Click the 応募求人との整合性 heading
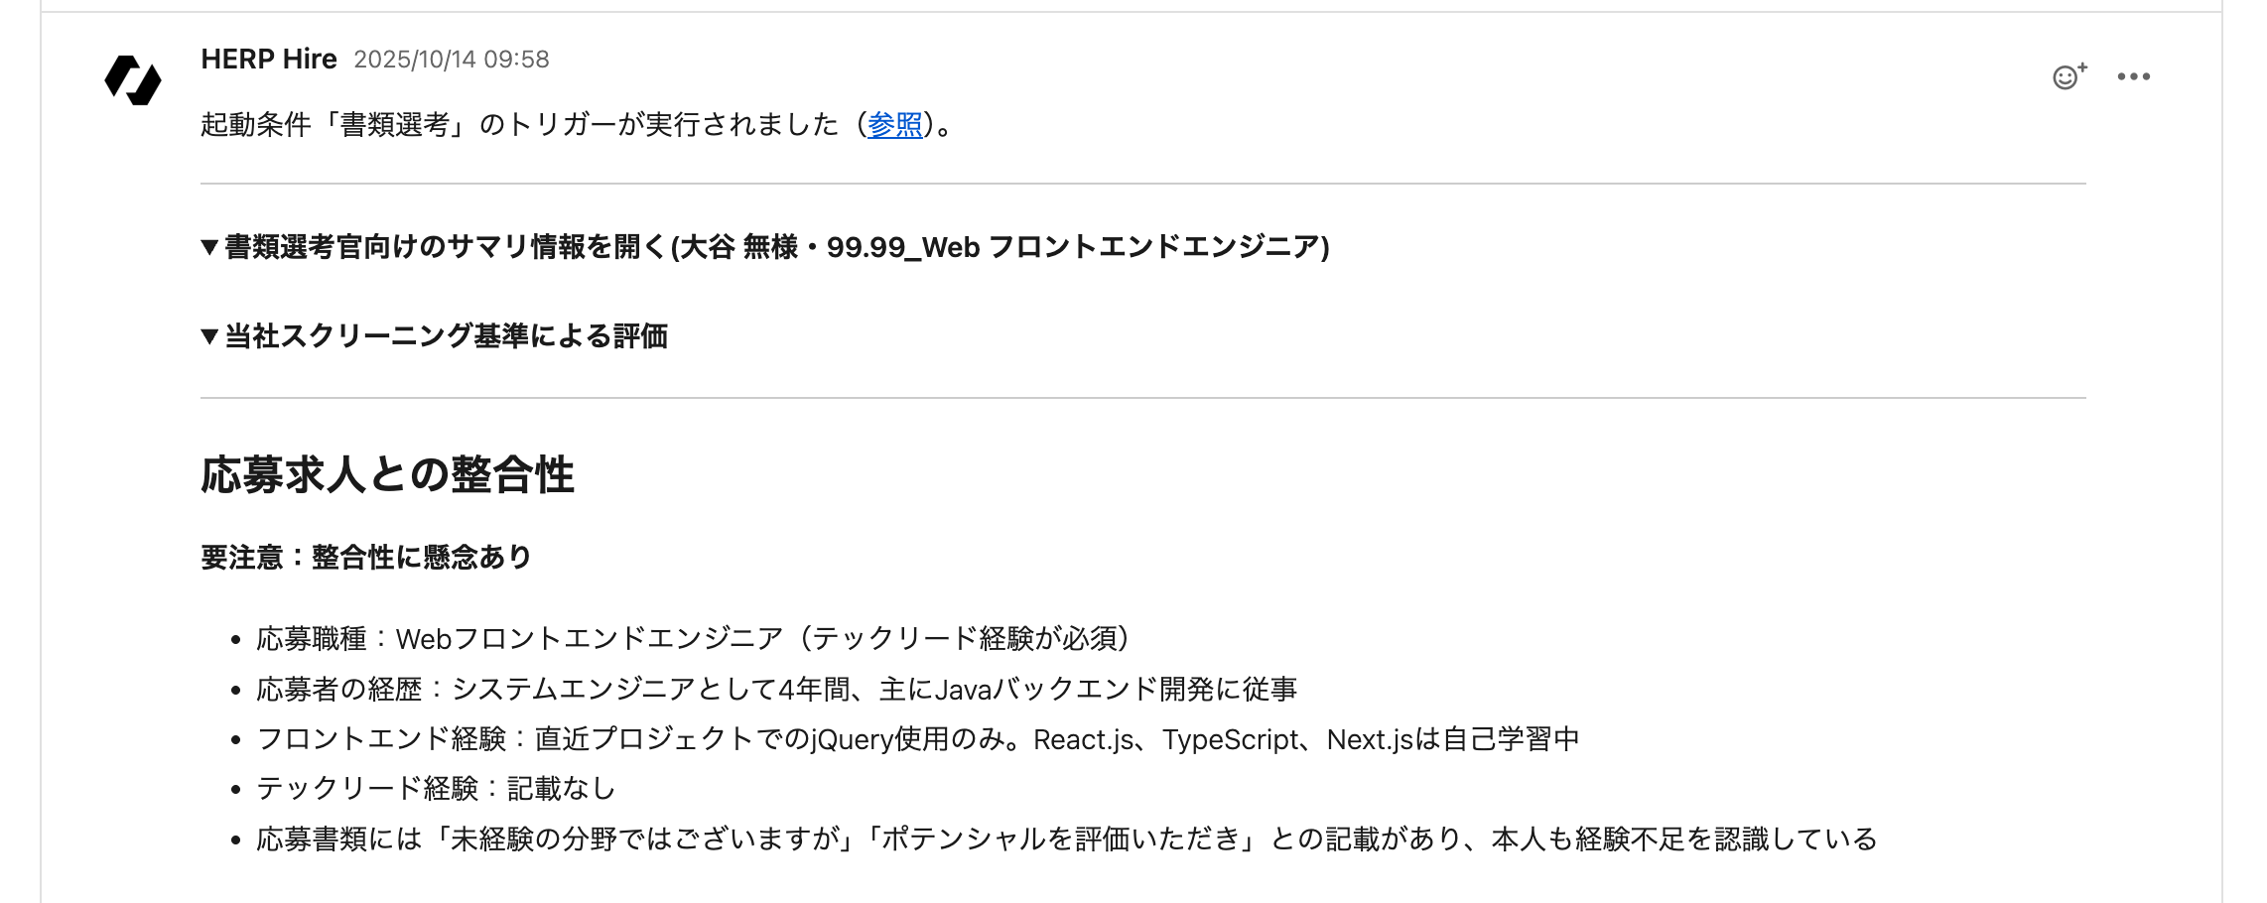The image size is (2267, 903). [x=387, y=474]
